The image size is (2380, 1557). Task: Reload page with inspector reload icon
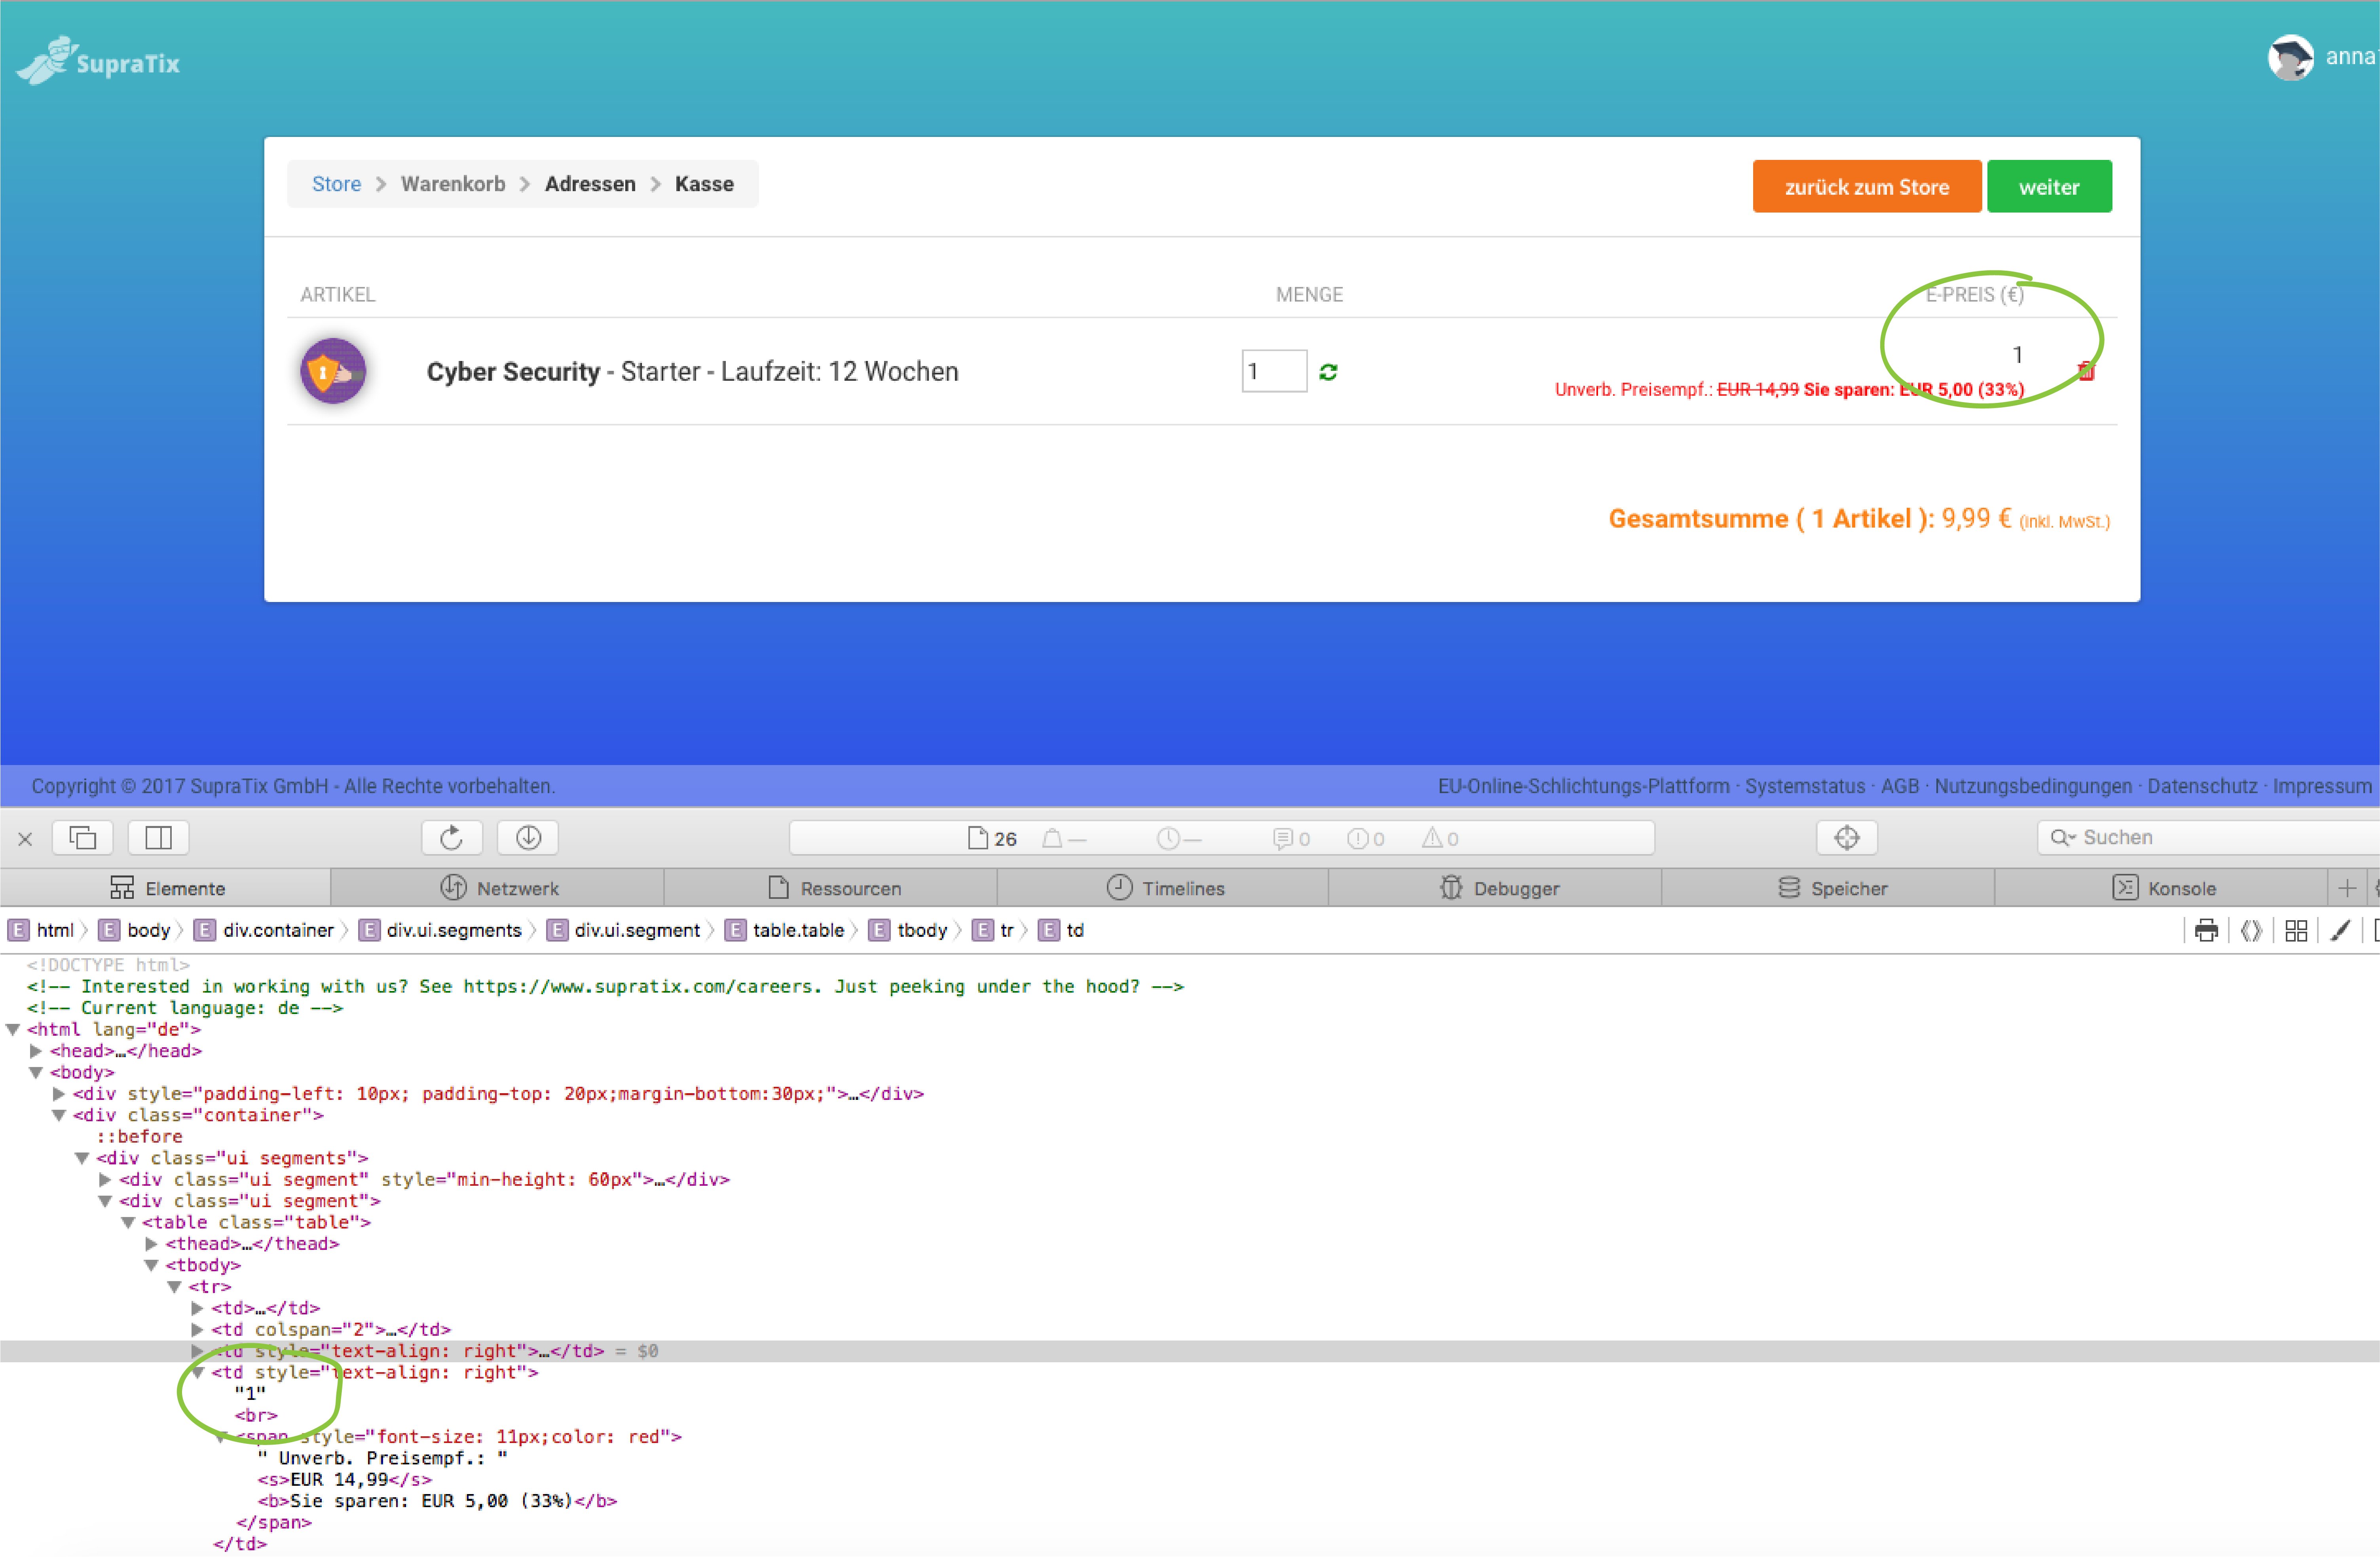[451, 837]
